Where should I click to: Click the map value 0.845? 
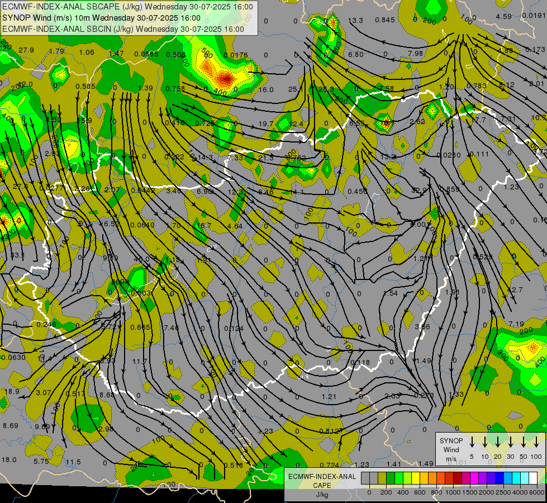click(385, 20)
